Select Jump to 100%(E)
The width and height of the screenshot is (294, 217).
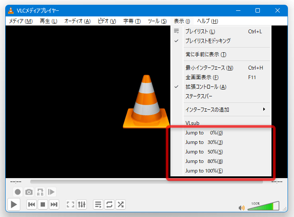coord(221,171)
